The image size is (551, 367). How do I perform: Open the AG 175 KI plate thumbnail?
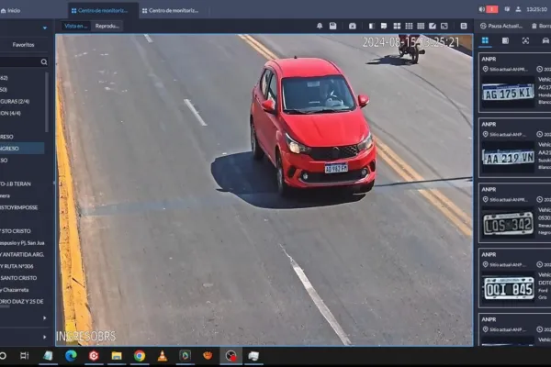tap(508, 93)
